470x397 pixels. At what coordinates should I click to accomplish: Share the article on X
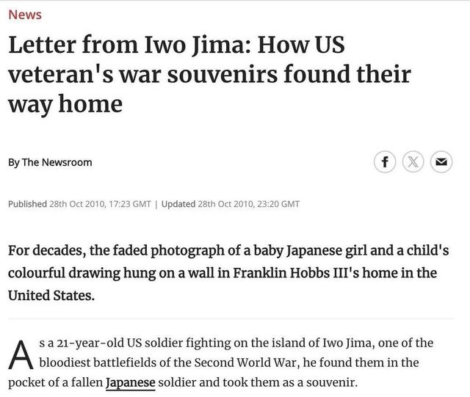[x=413, y=162]
